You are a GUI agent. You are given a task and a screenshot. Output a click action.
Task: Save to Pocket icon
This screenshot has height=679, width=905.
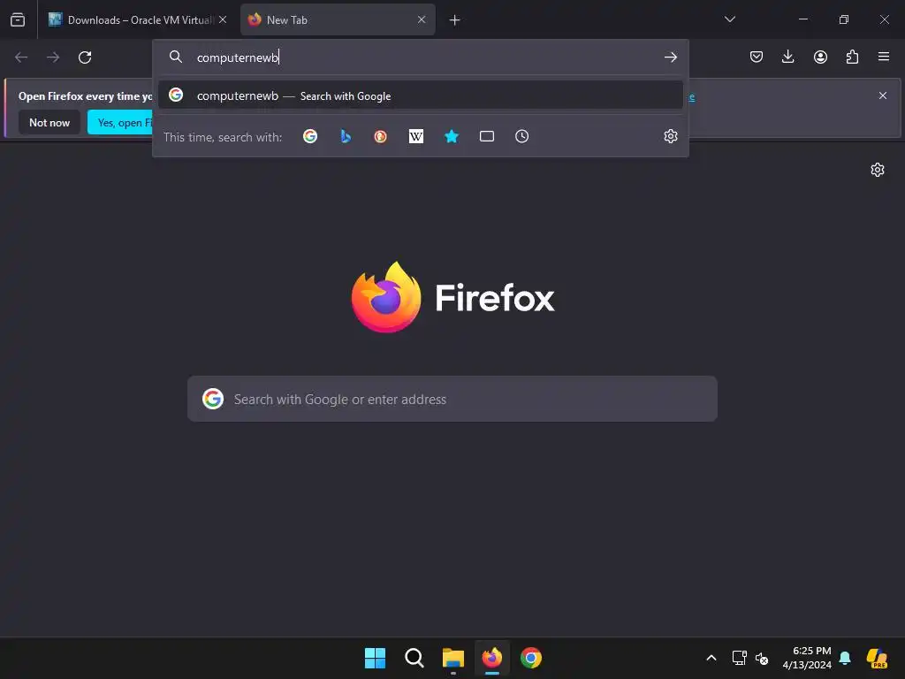click(x=757, y=57)
